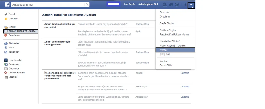Click the search magnifier icon

[87, 5]
